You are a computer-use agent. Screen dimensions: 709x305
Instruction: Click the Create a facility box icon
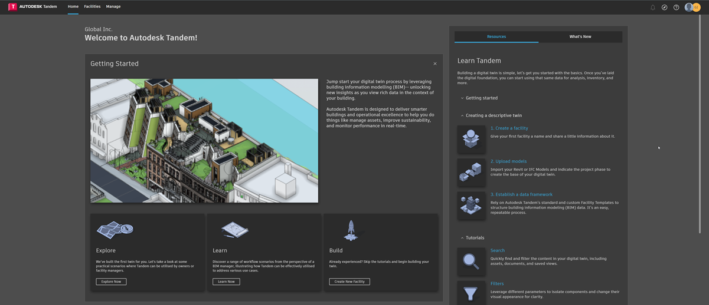471,139
